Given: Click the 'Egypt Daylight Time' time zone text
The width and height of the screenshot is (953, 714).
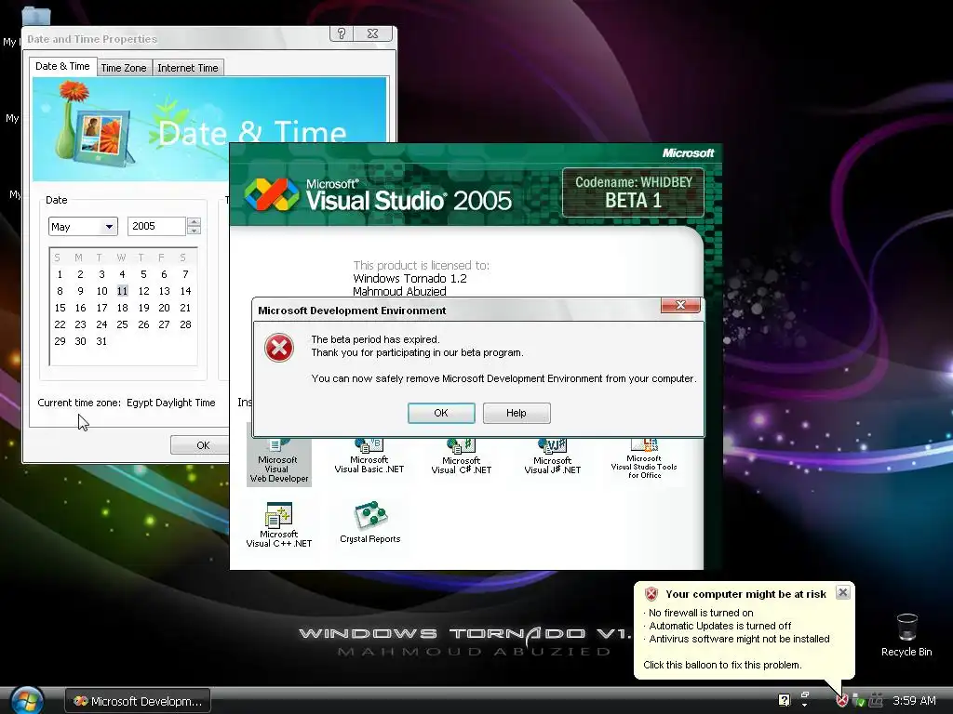Looking at the screenshot, I should pyautogui.click(x=171, y=403).
